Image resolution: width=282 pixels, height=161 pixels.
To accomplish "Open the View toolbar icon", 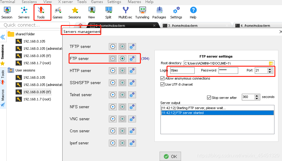I will coord(91,13).
